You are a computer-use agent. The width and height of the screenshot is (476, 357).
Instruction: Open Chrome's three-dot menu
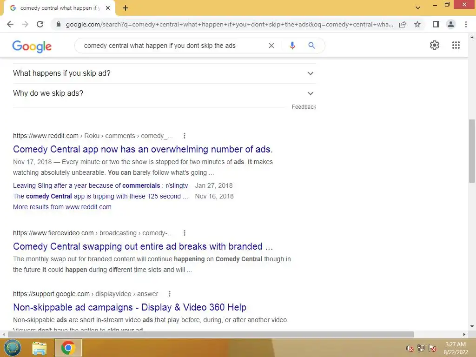coord(466,24)
